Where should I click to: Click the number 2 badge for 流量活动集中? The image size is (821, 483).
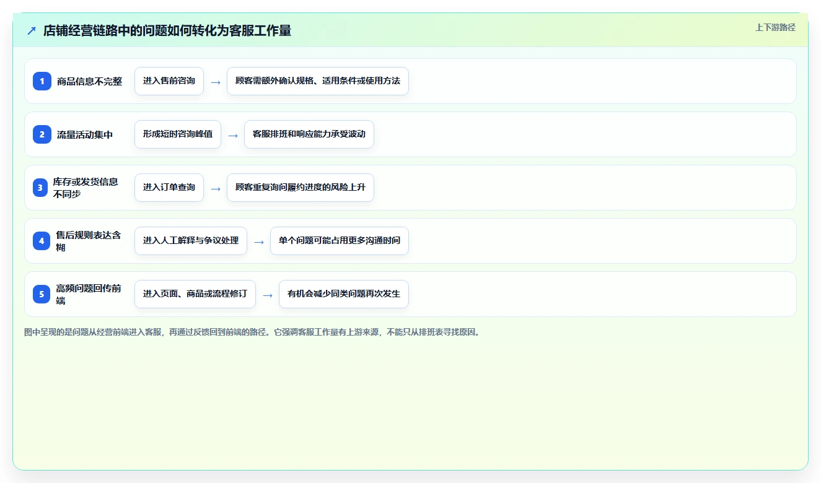[x=42, y=134]
